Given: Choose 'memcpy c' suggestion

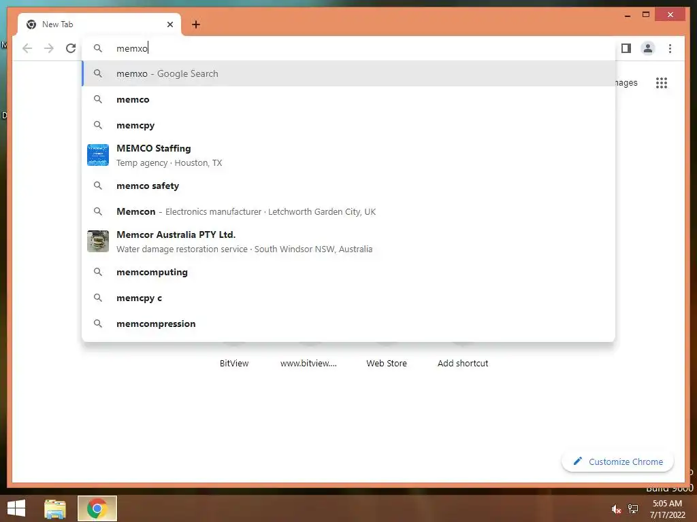Looking at the screenshot, I should pyautogui.click(x=348, y=298).
